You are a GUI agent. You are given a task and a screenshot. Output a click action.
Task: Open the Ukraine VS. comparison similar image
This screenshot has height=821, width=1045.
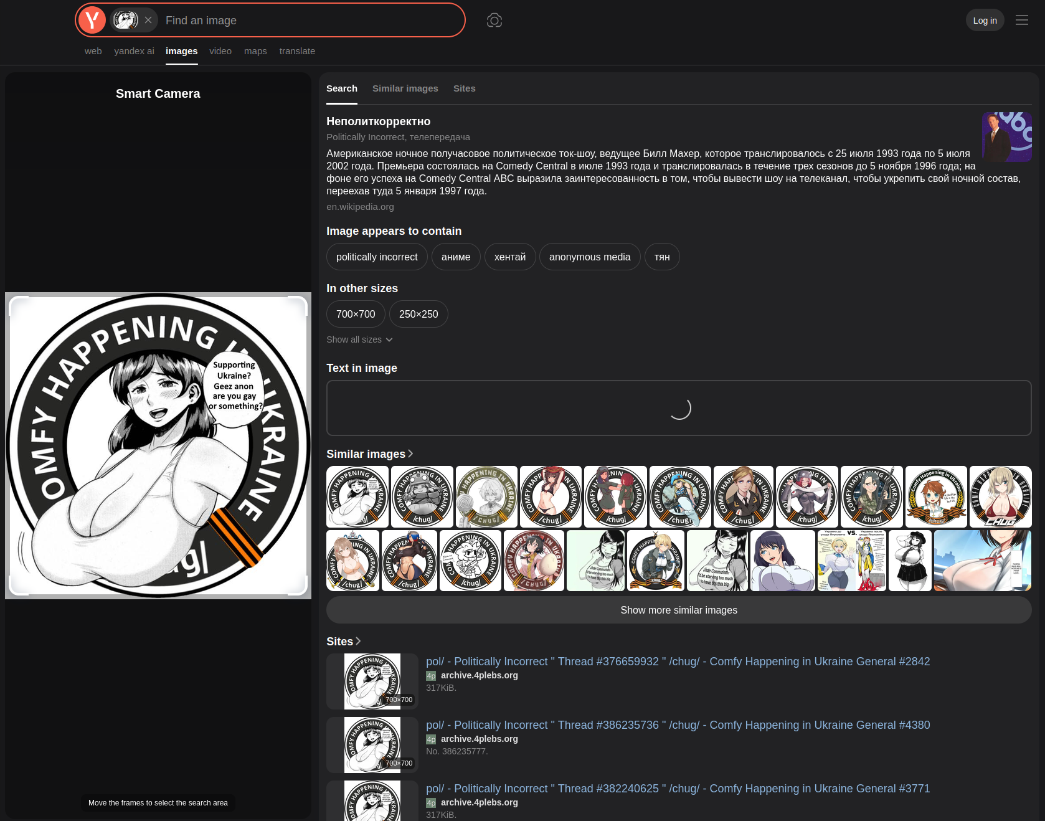[852, 561]
